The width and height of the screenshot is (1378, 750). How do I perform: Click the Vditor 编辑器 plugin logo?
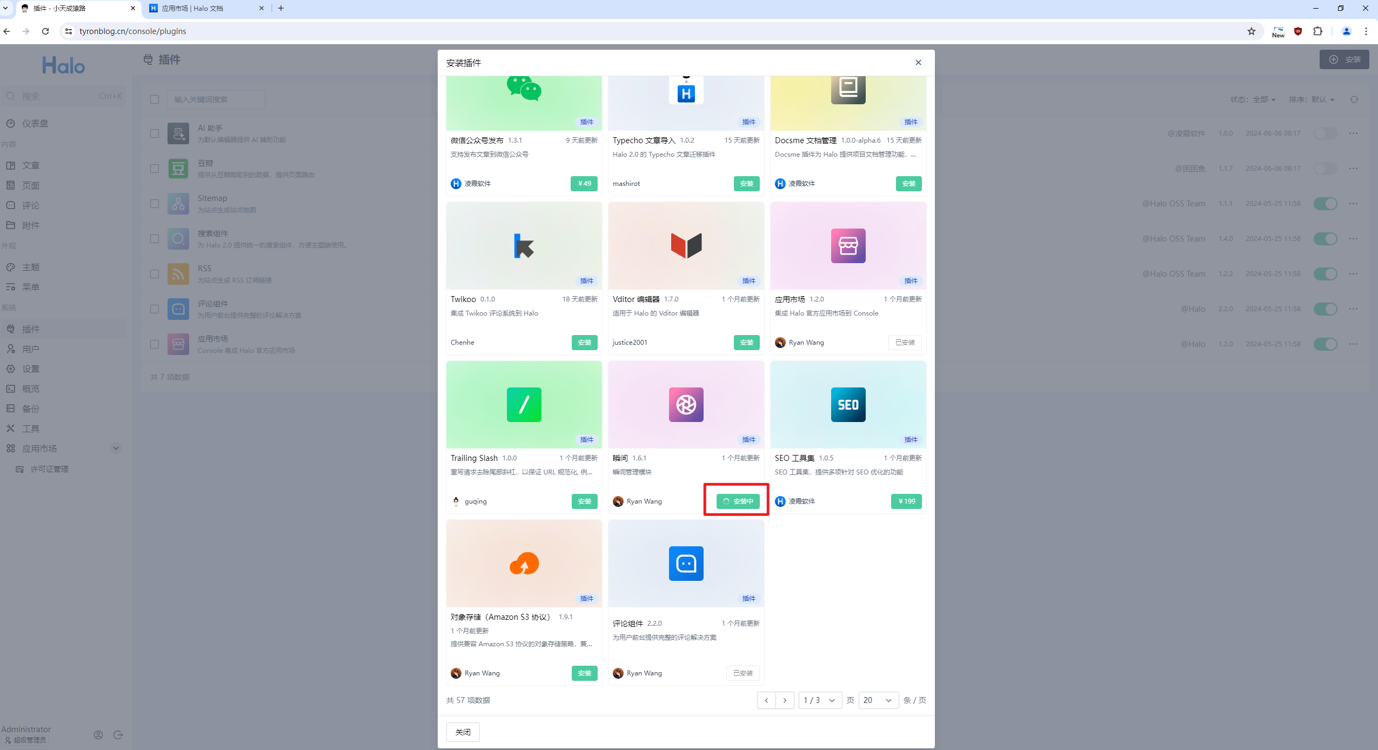click(686, 246)
